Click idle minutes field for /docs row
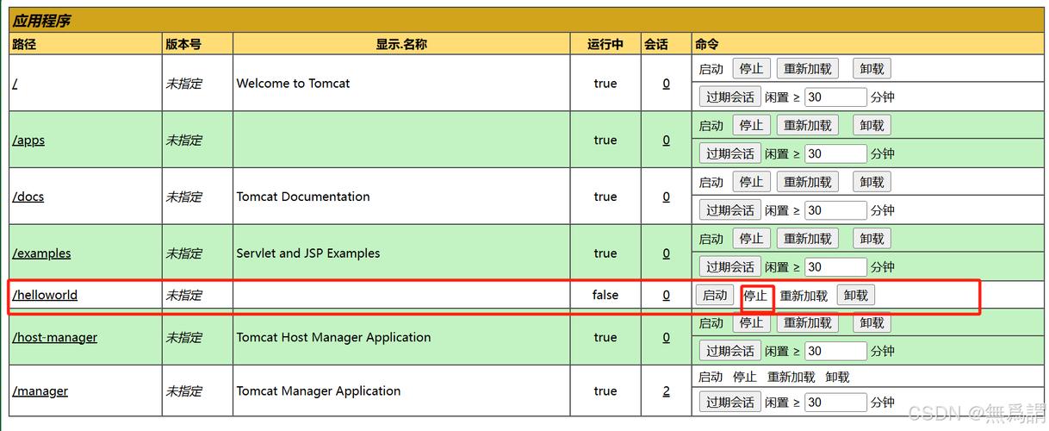Image resolution: width=1049 pixels, height=431 pixels. click(x=835, y=210)
